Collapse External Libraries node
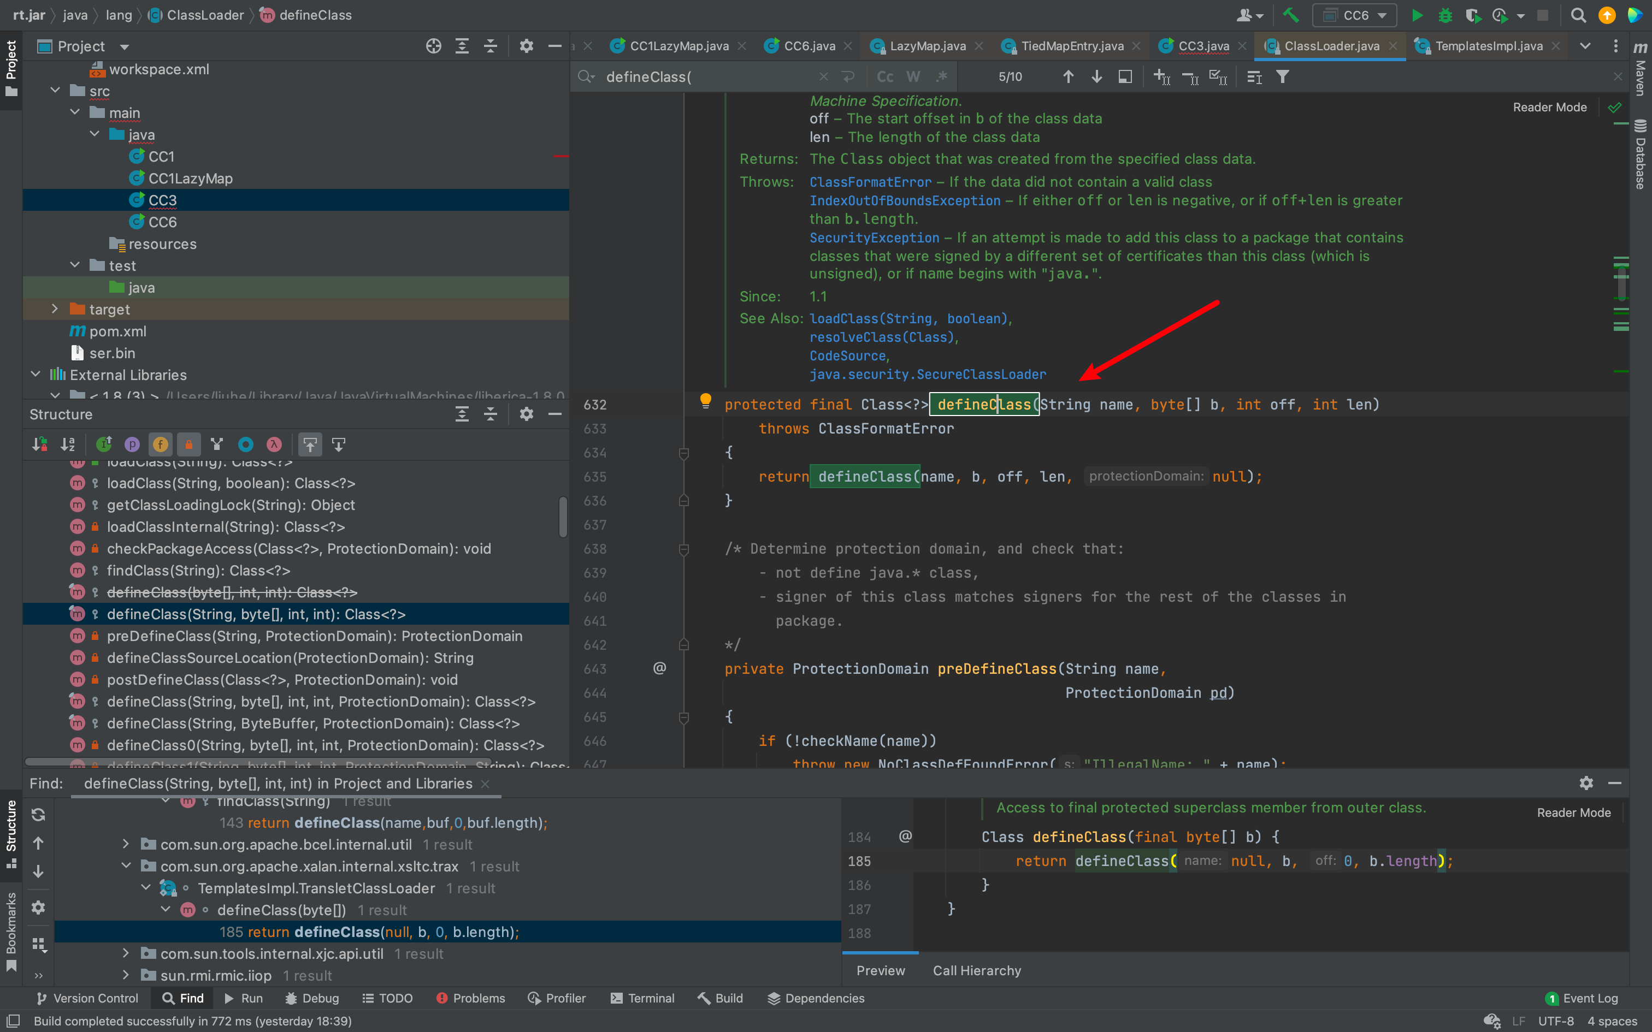Image resolution: width=1652 pixels, height=1032 pixels. pos(36,375)
